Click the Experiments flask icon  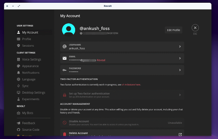point(18,99)
